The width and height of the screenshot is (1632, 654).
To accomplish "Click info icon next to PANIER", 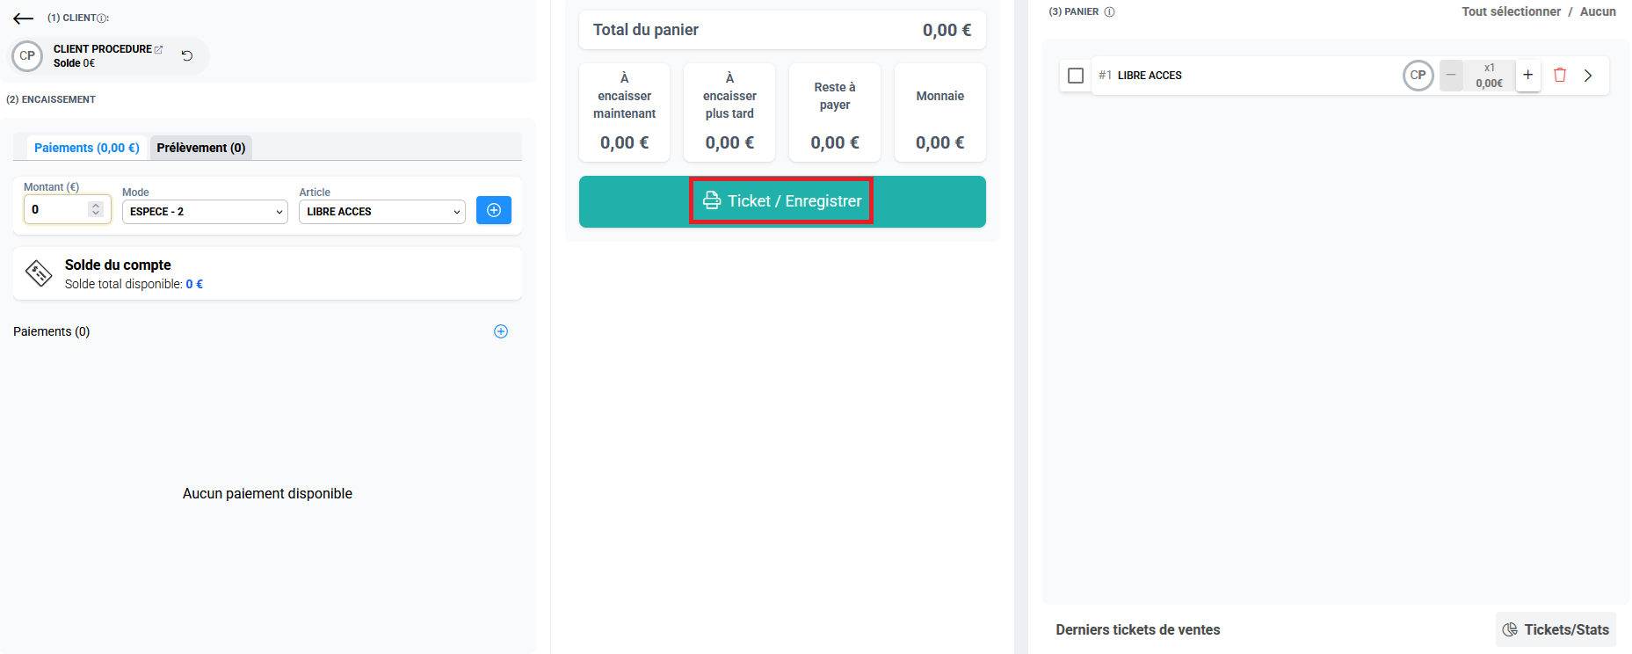I will tap(1109, 12).
